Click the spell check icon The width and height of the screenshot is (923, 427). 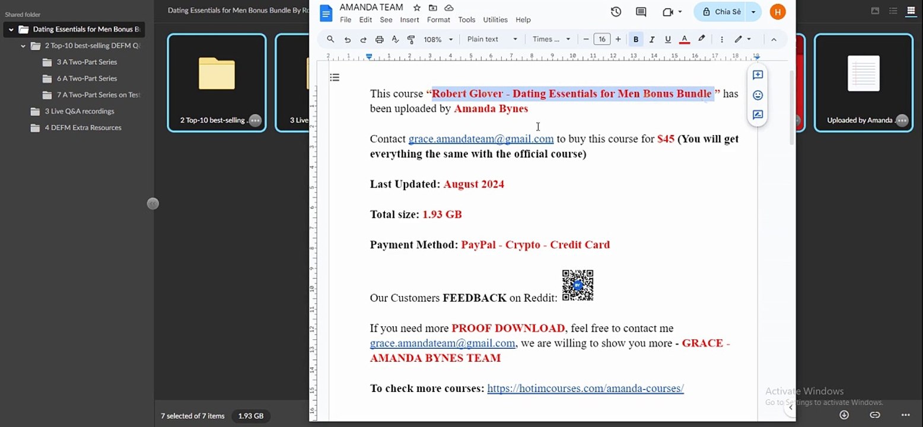tap(395, 40)
